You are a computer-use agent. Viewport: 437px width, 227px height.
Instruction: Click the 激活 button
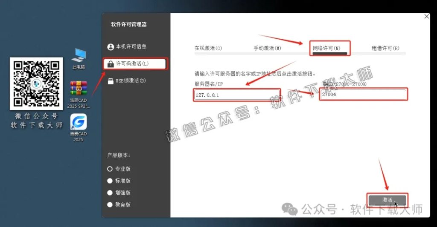point(387,200)
